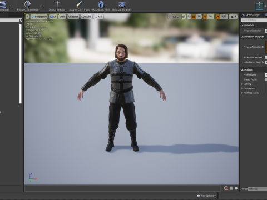Click the skeletal mesh mode icon
This screenshot has width=267, height=200.
tap(259, 6)
